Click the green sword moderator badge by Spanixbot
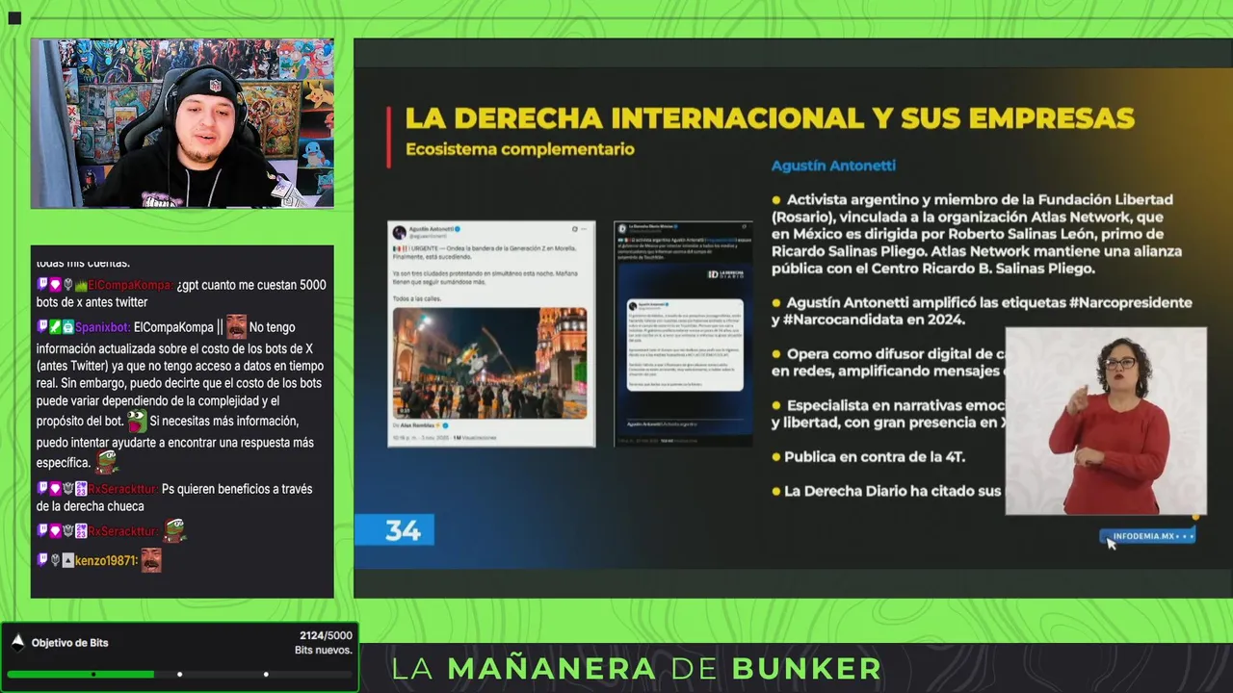The height and width of the screenshot is (693, 1233). [55, 327]
